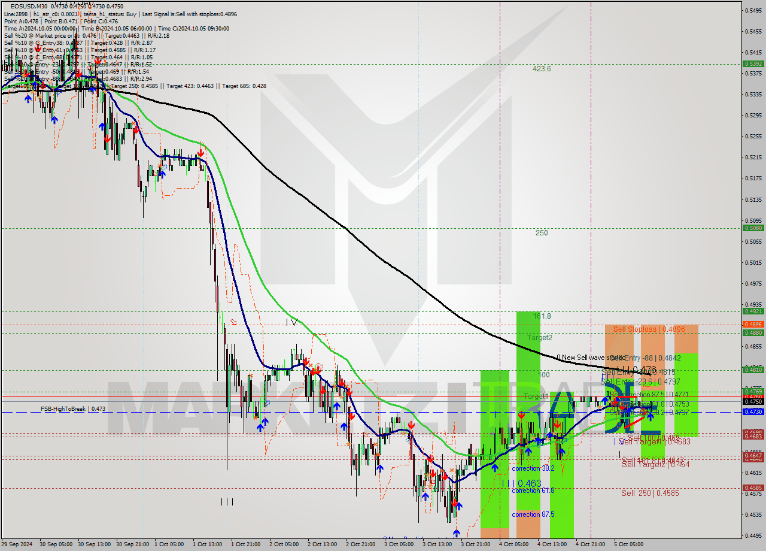This screenshot has width=766, height=551.
Task: Click the green 0.4769 price tag
Action: pos(752,391)
